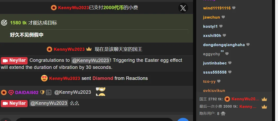The width and height of the screenshot is (278, 121).
Task: Select user kostyl1 in the viewer list
Action: (210, 26)
